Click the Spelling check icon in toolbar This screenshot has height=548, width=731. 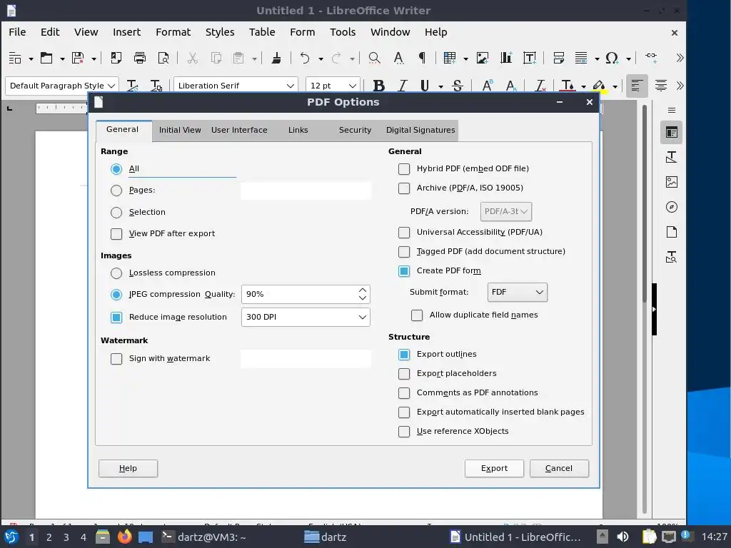tap(398, 58)
